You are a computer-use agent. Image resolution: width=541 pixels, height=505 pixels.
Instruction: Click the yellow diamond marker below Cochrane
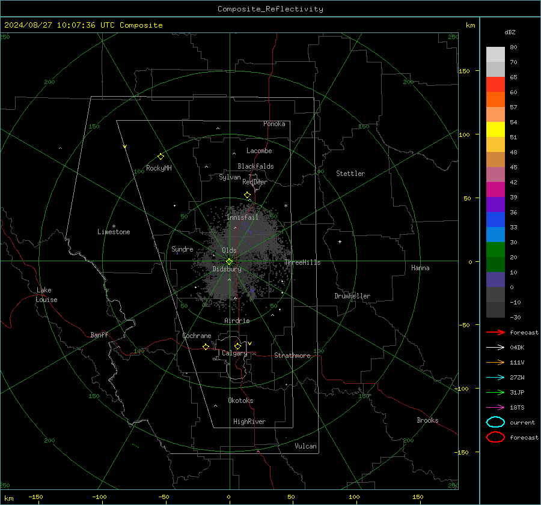206,346
